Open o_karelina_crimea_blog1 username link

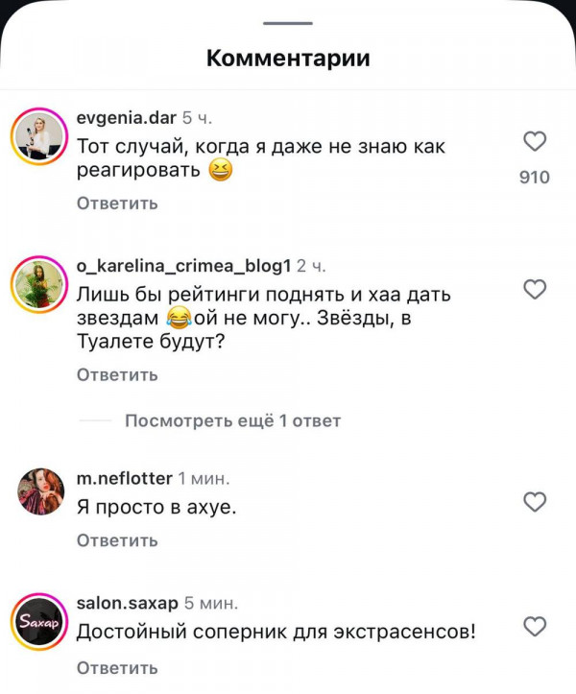click(x=183, y=266)
